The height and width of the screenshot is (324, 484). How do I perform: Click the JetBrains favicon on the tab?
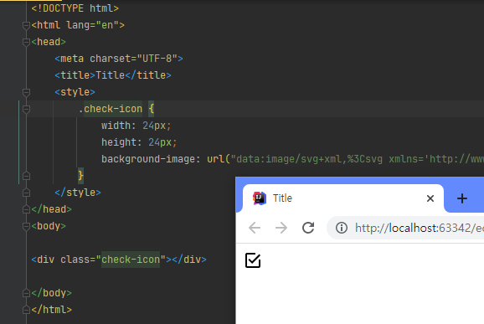coord(260,198)
